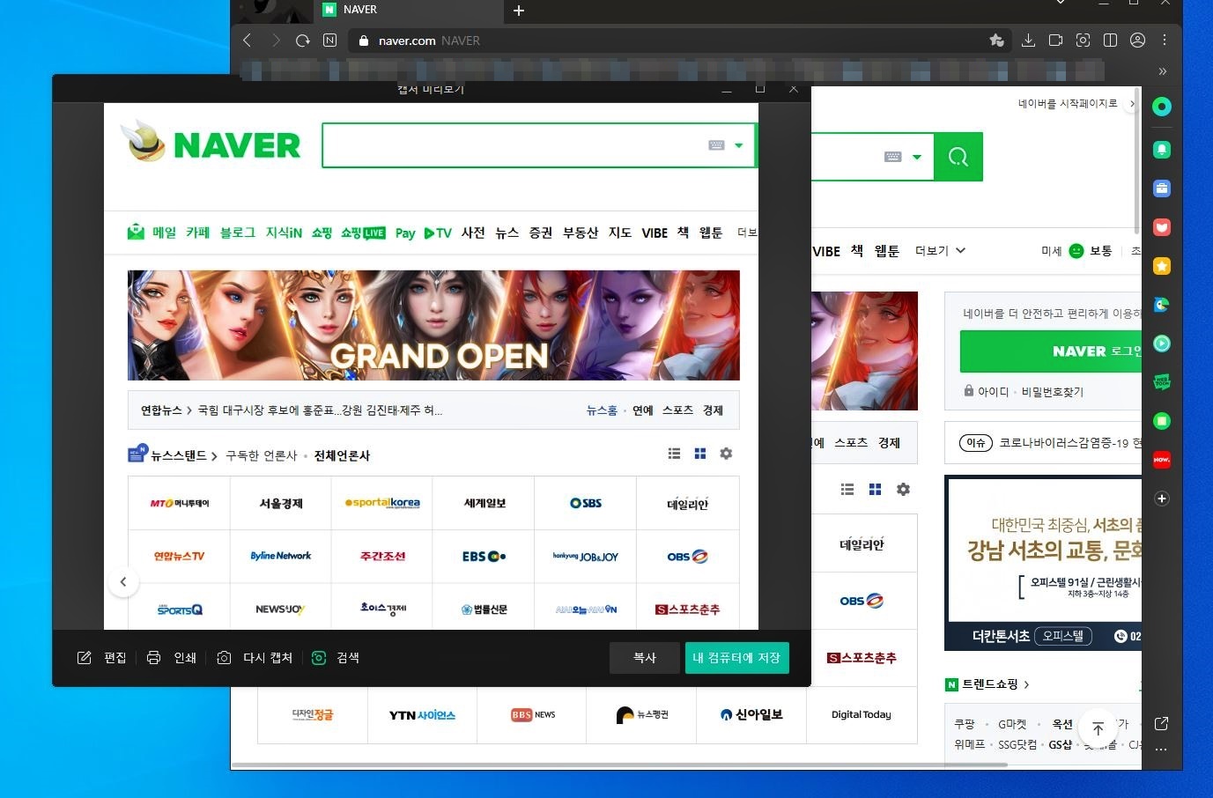This screenshot has height=798, width=1213.
Task: Open the yellow star bookmarks sidebar icon
Action: click(1162, 266)
